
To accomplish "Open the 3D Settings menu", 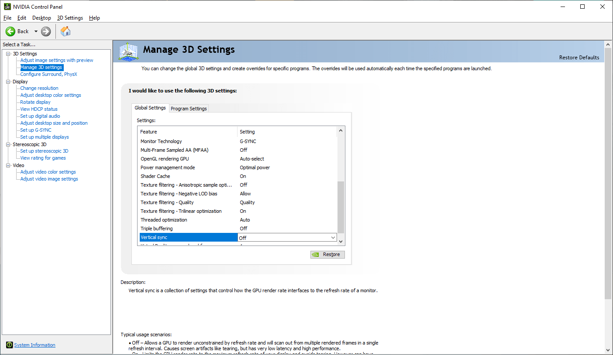I will coord(70,18).
